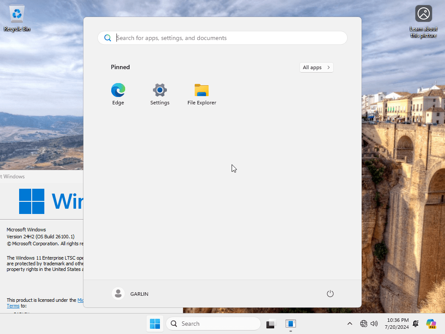Expand the All apps list

click(316, 67)
